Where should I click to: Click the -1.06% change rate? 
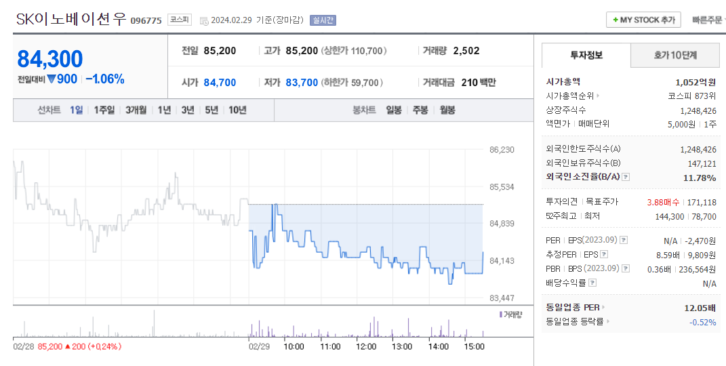click(105, 79)
